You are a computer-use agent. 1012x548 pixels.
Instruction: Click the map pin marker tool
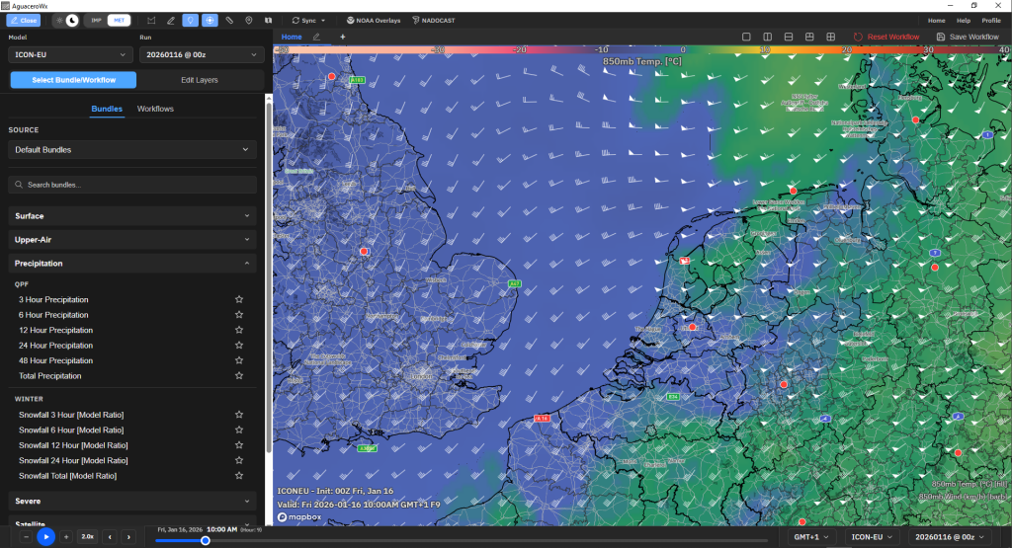[248, 21]
